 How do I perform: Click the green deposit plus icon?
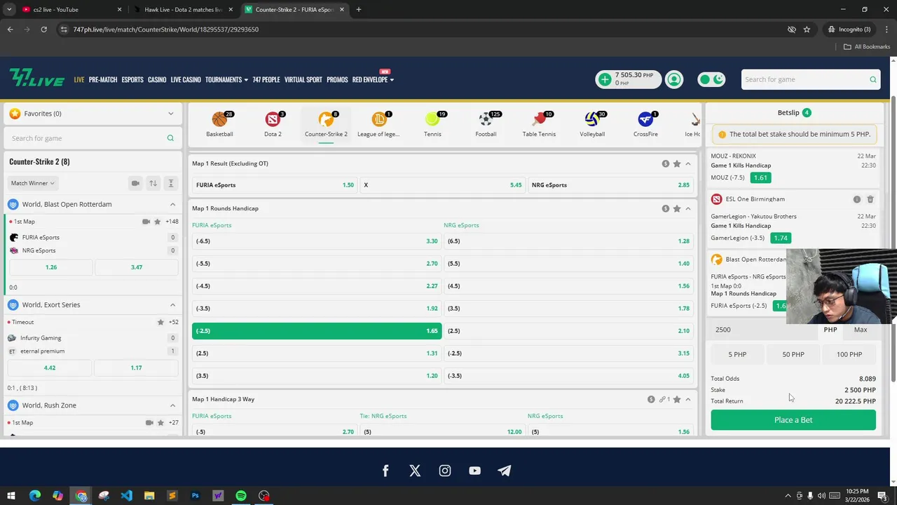605,79
